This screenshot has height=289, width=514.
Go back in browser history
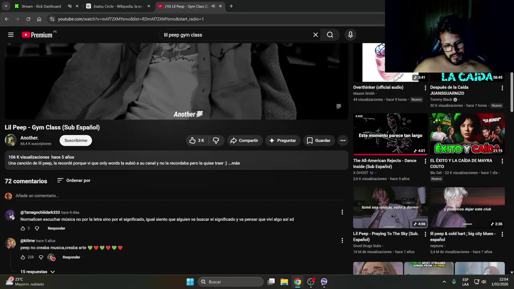pos(7,19)
